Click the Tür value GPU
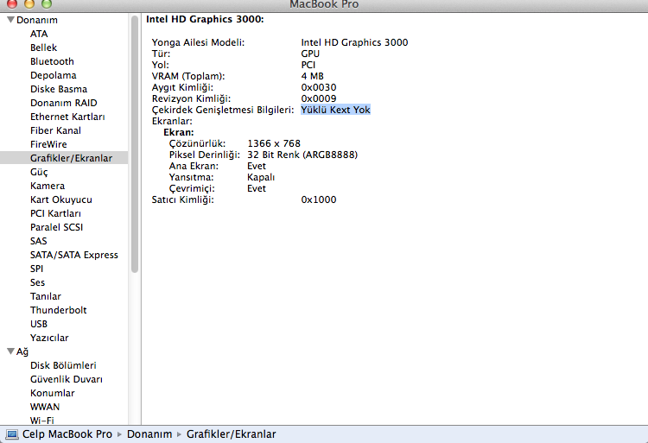Screen dimensions: 648x443 tap(310, 54)
